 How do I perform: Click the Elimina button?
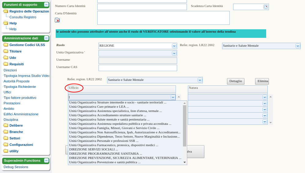click(262, 81)
